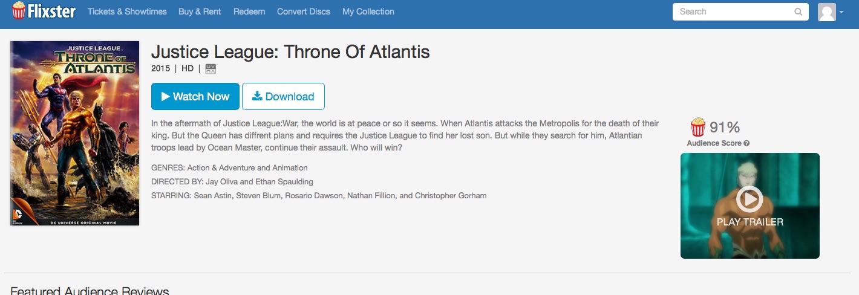Play the trailer video
This screenshot has width=859, height=295.
(x=750, y=206)
